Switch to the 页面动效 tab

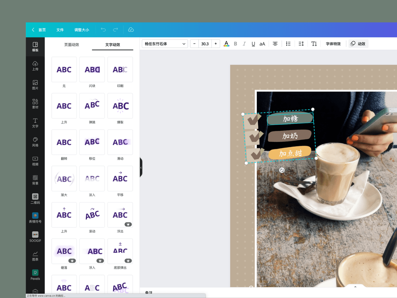[x=72, y=45]
